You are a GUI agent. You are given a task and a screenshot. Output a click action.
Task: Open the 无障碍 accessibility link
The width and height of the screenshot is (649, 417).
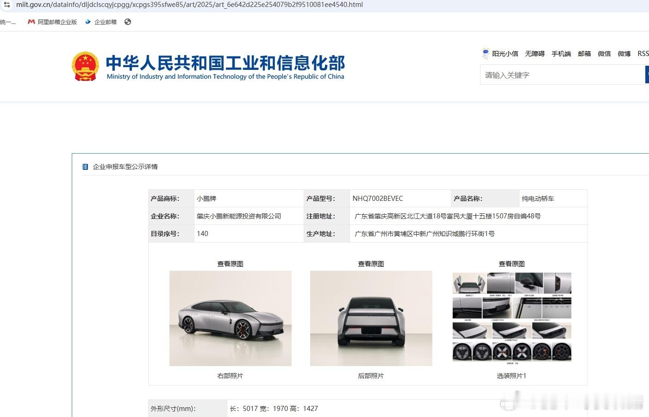pos(535,54)
